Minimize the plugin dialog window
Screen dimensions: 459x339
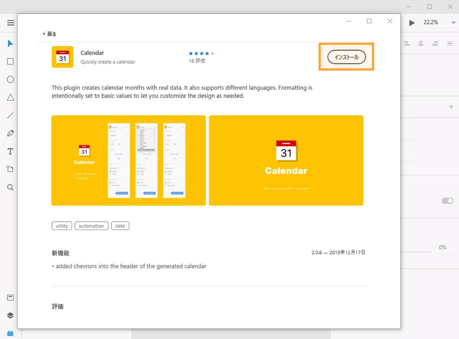point(348,21)
